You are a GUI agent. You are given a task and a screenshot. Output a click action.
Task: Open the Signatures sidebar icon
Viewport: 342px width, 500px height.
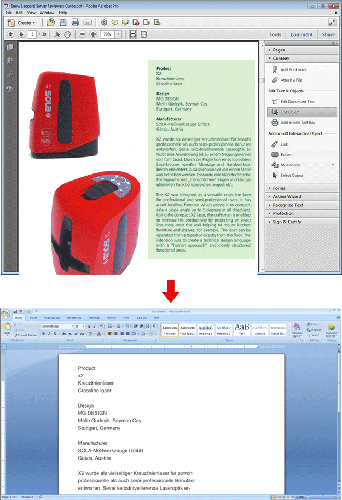[10, 89]
